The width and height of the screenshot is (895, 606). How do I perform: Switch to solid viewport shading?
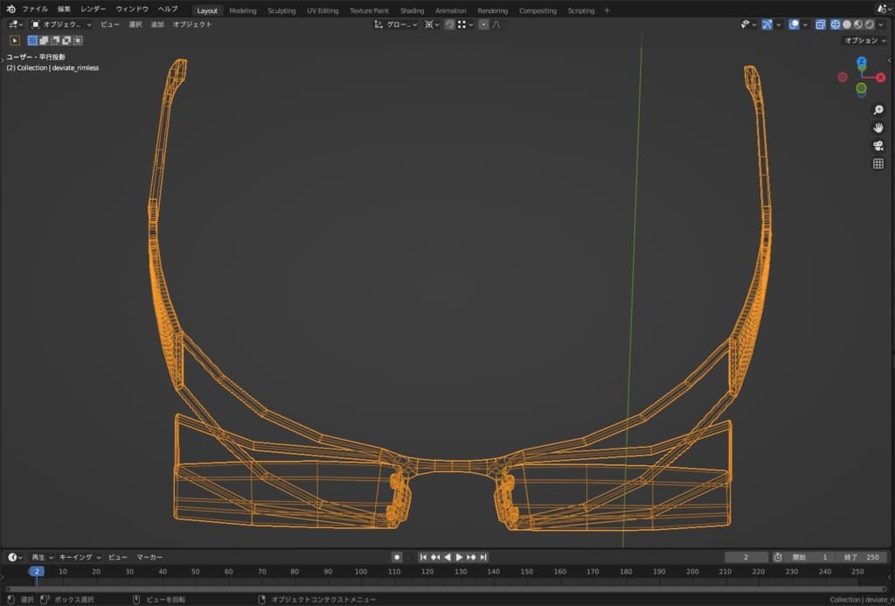(846, 24)
